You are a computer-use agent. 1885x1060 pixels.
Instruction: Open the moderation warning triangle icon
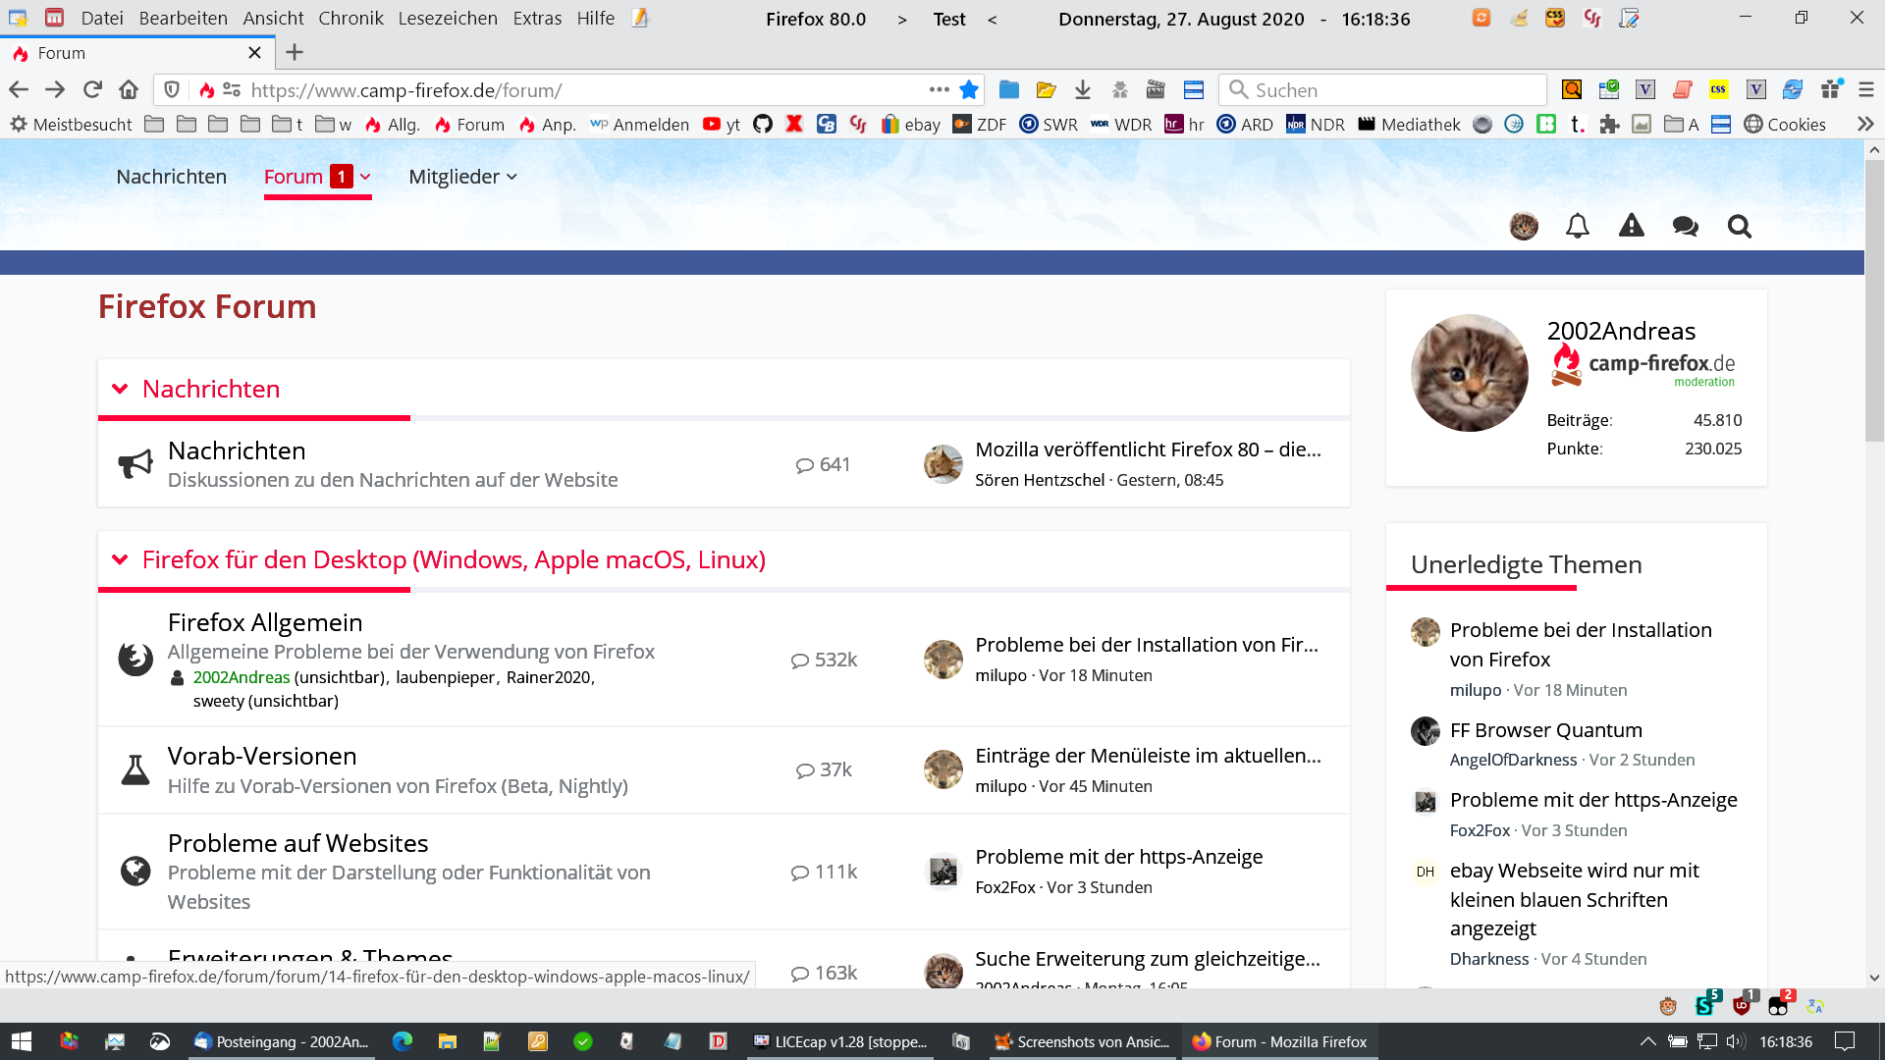1631,227
